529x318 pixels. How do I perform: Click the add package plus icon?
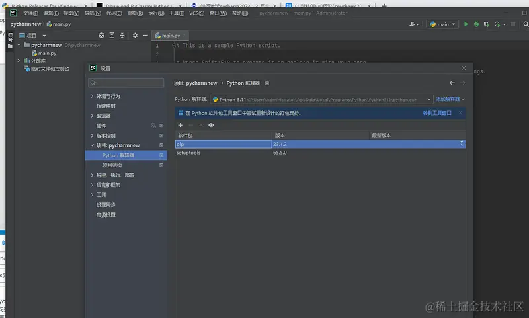tap(180, 125)
